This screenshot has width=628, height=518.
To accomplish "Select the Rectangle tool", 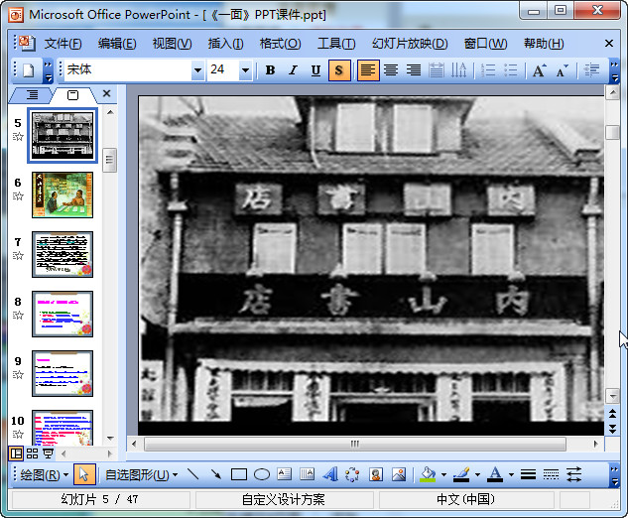I will (x=239, y=474).
